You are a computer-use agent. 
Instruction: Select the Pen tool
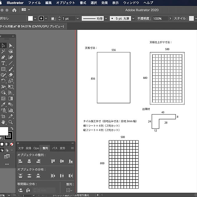pyautogui.click(x=3, y=57)
